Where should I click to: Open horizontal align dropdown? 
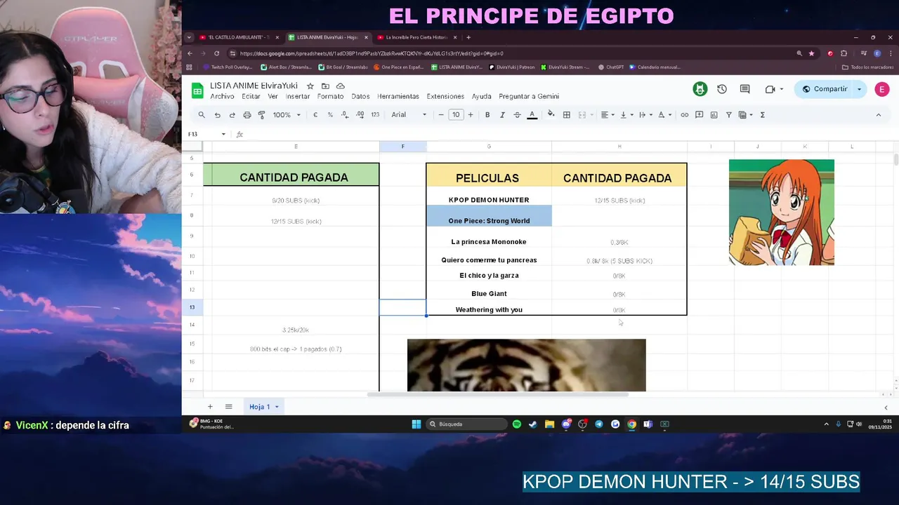point(607,115)
